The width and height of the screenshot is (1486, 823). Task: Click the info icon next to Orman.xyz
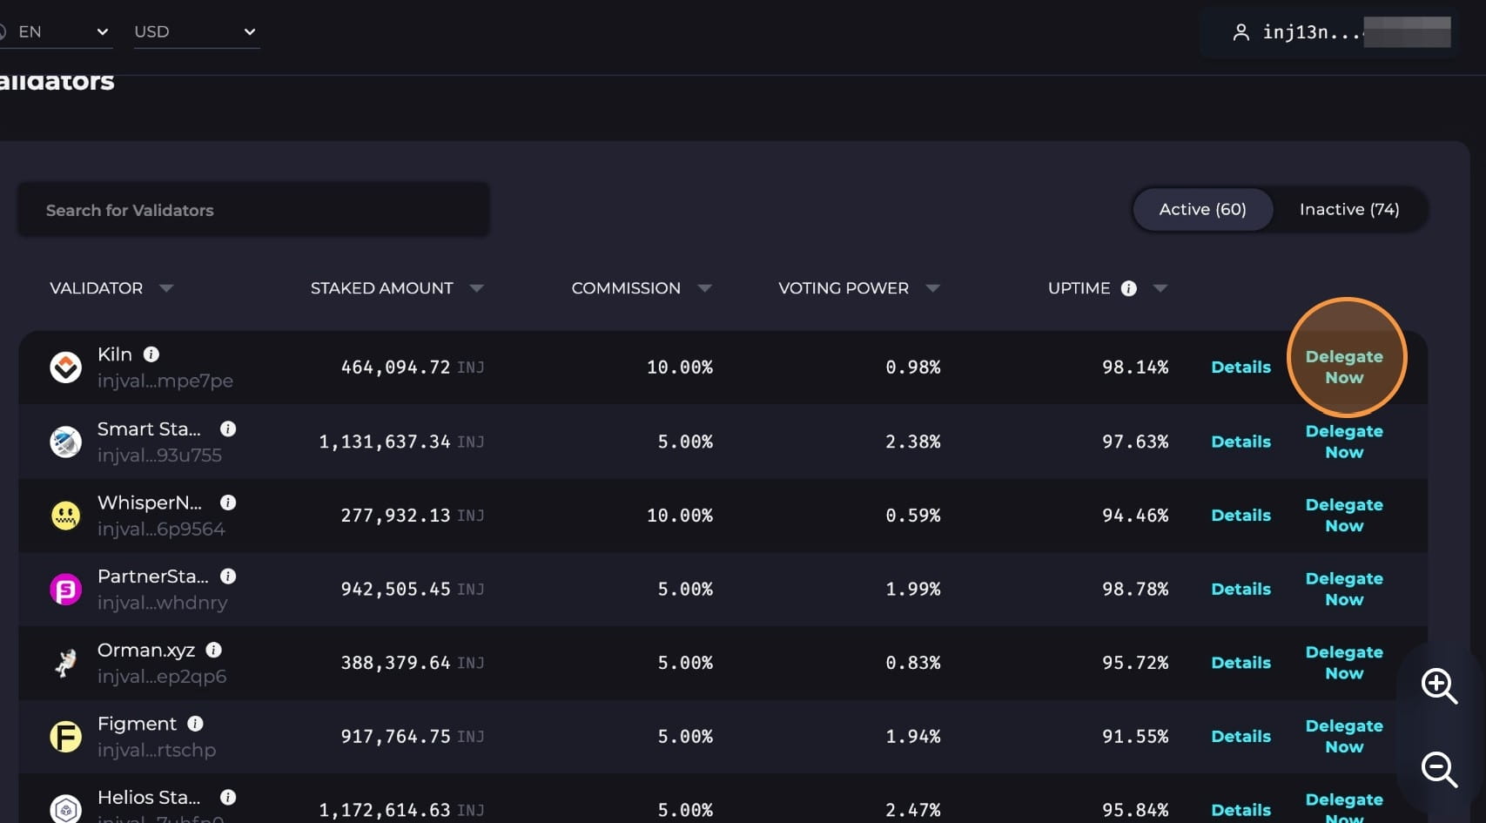(214, 650)
